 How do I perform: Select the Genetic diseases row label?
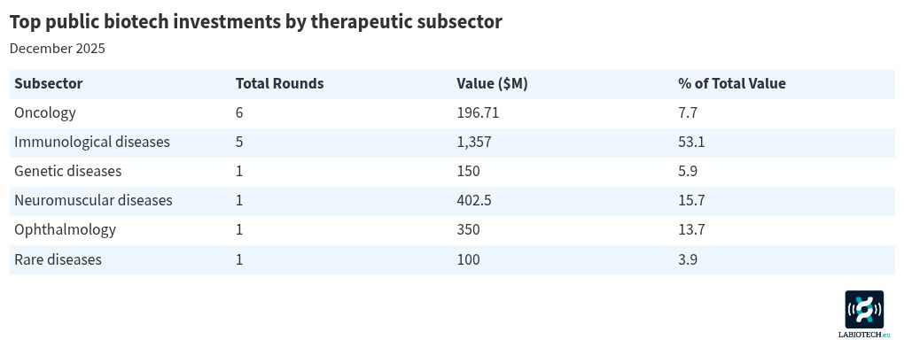(x=68, y=172)
